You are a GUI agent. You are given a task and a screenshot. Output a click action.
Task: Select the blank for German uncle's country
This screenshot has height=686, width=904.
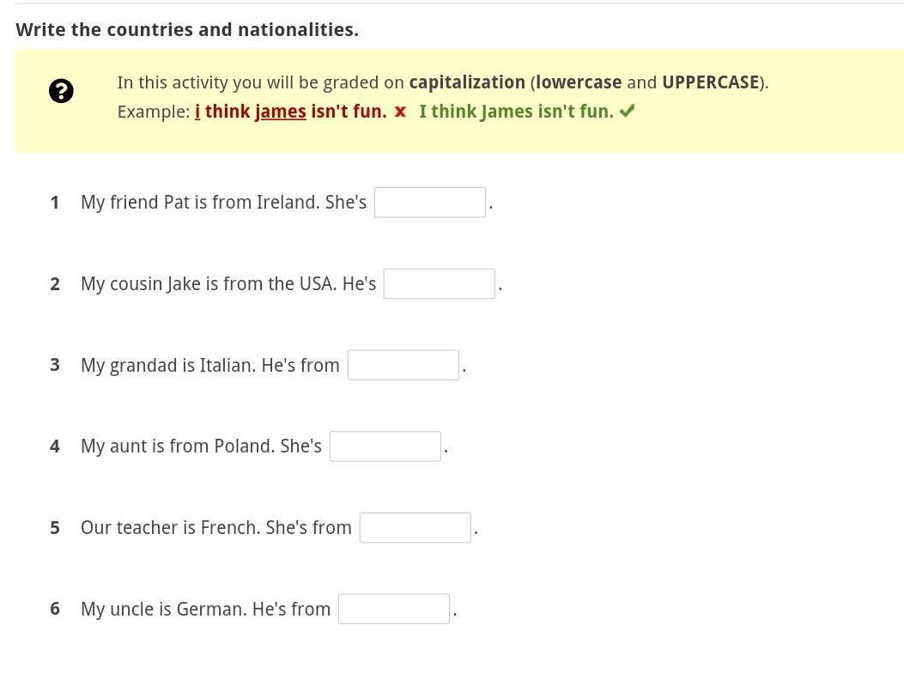(393, 609)
